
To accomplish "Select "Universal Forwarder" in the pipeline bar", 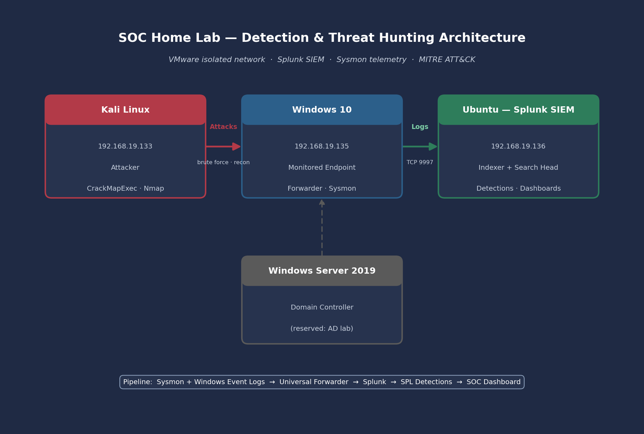I will (x=314, y=382).
